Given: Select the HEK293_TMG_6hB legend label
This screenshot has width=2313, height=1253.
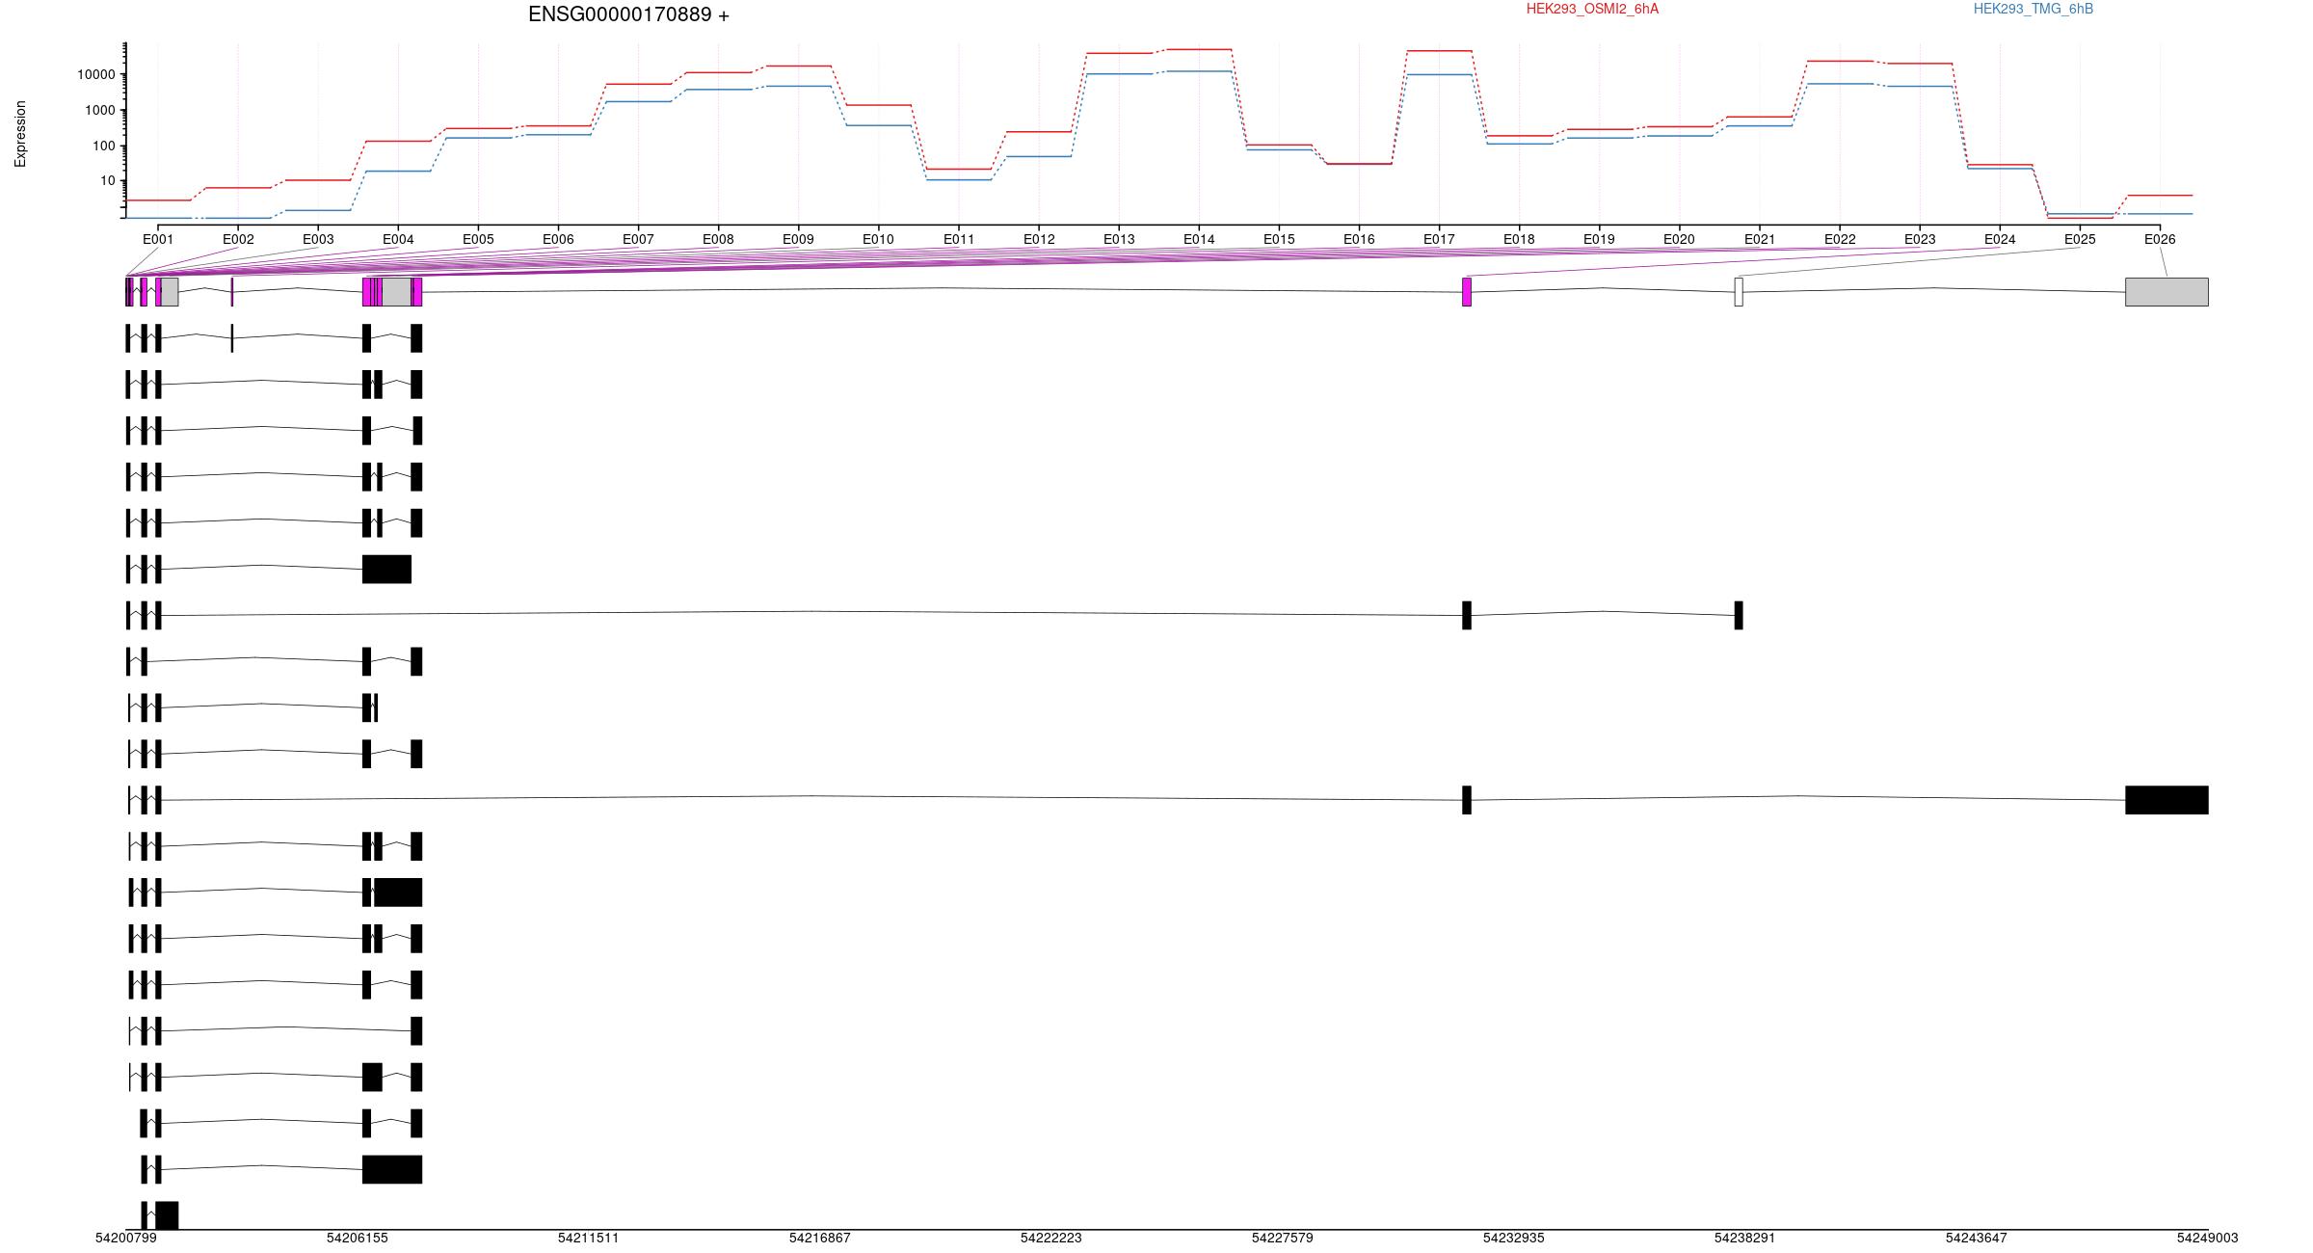Looking at the screenshot, I should tap(2034, 9).
